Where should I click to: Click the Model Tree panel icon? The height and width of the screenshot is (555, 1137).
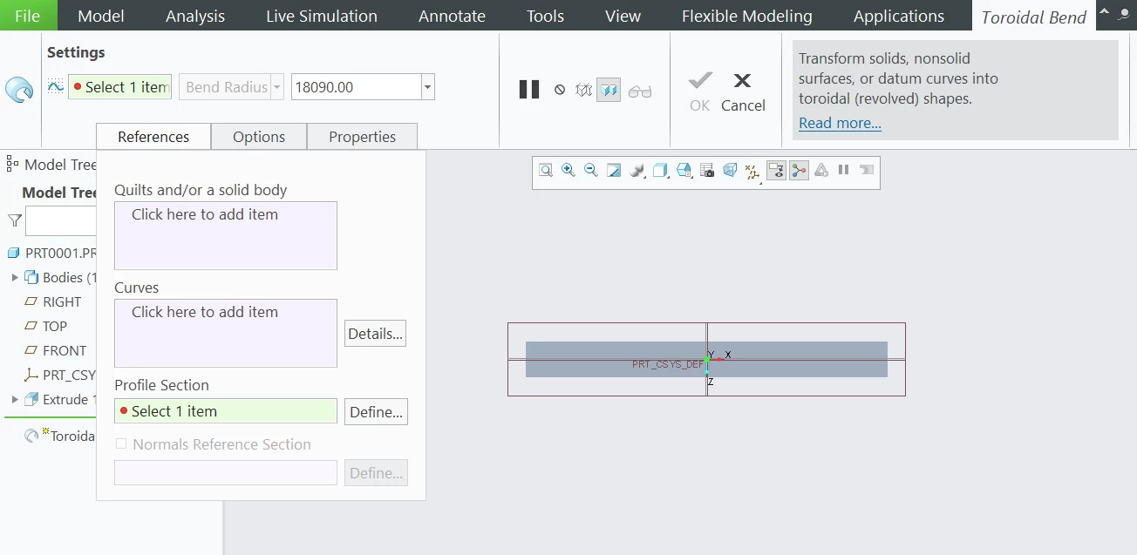pyautogui.click(x=12, y=164)
